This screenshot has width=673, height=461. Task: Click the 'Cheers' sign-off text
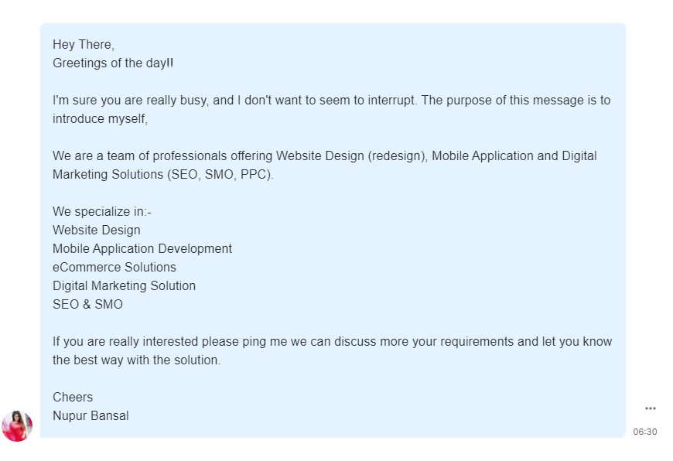click(x=73, y=397)
